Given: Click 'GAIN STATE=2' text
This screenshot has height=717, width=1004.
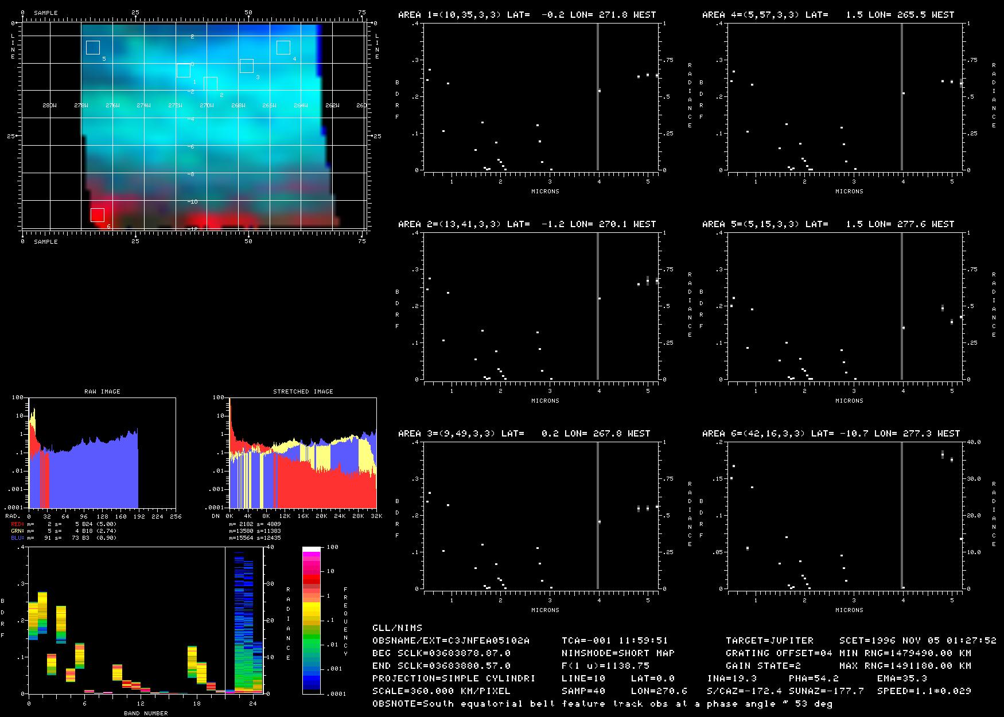Looking at the screenshot, I should coord(763,666).
